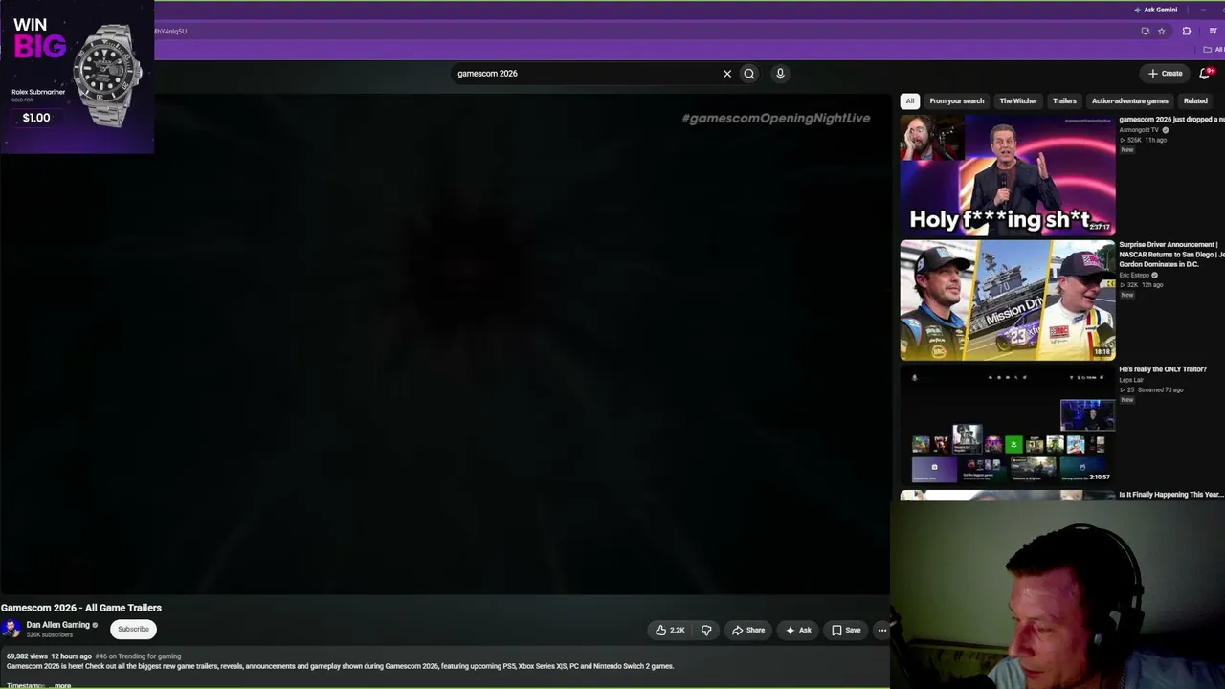Open the media control icon in browser toolbar
This screenshot has height=689, width=1225.
1213,31
